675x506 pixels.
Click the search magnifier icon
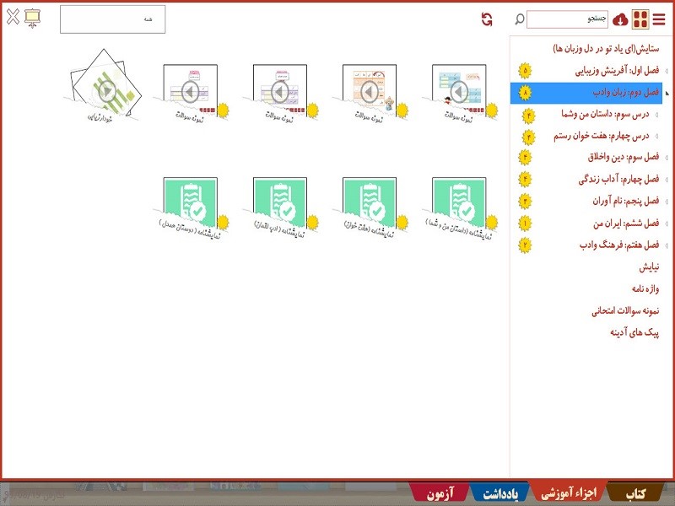pyautogui.click(x=518, y=19)
